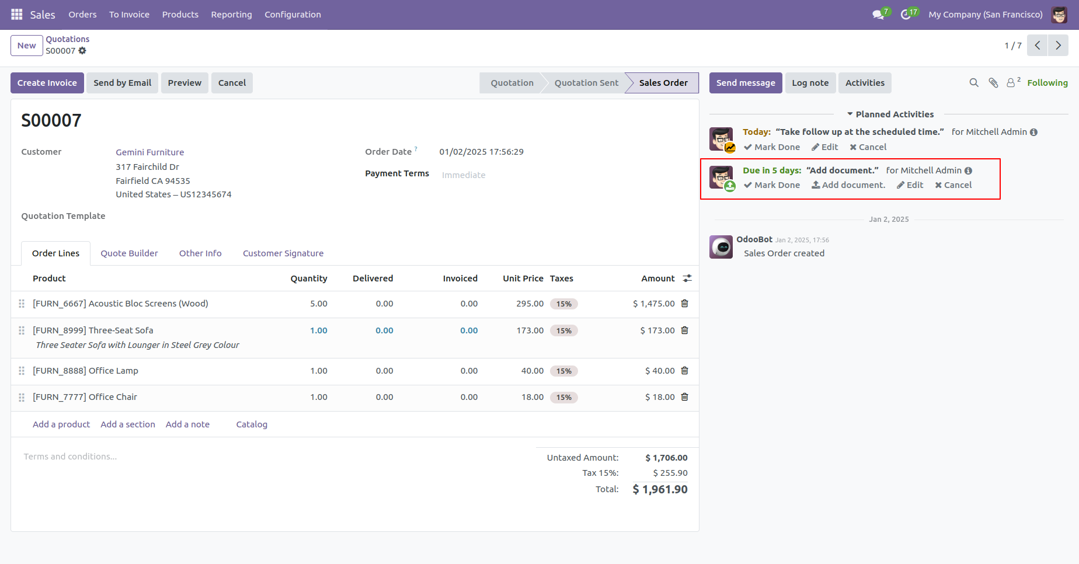1079x564 pixels.
Task: Delete the Office Chair order line
Action: pyautogui.click(x=685, y=397)
